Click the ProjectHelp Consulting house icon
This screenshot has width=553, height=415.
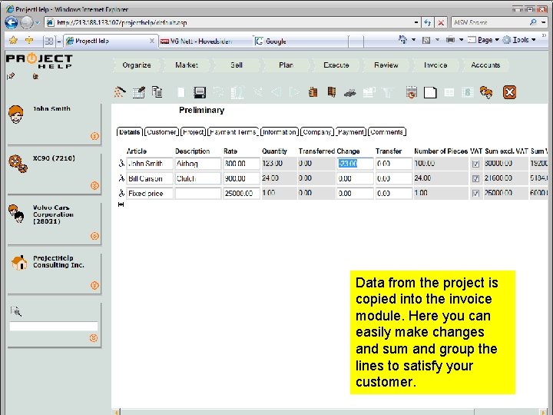click(x=19, y=263)
